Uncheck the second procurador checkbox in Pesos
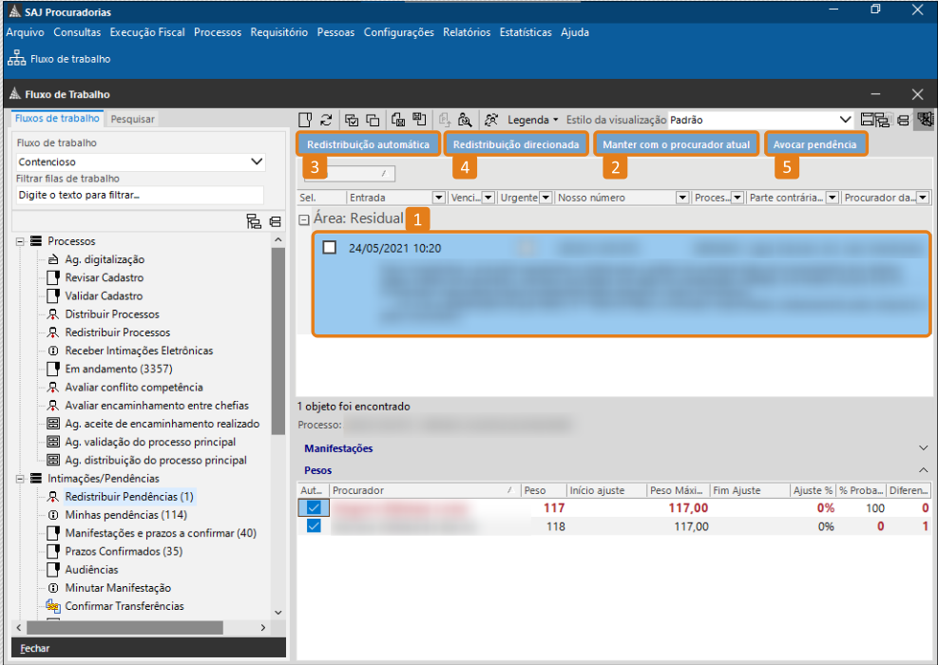Image resolution: width=938 pixels, height=665 pixels. click(x=313, y=526)
